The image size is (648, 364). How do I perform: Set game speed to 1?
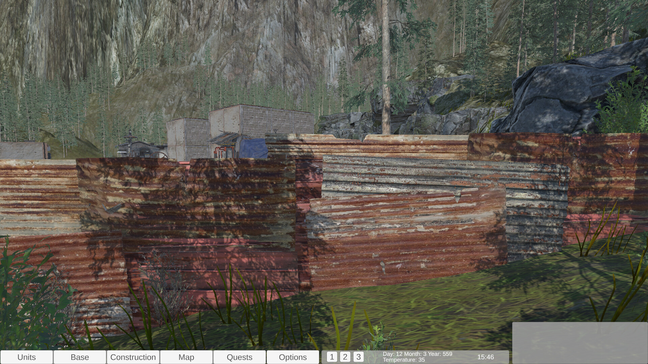(x=332, y=356)
